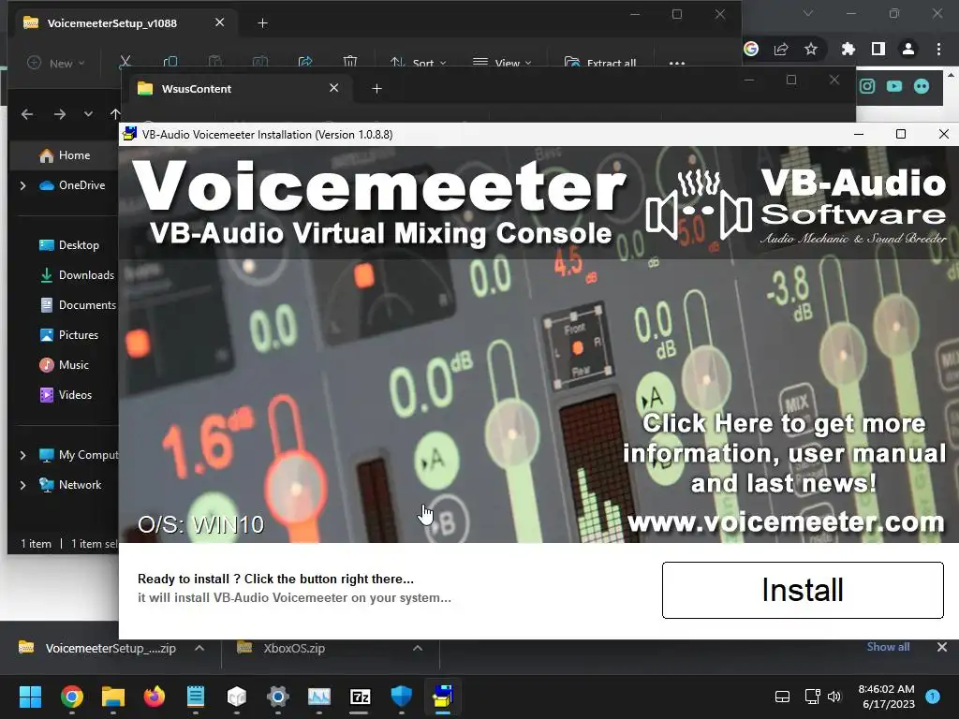
Task: Go back in Explorer navigation
Action: (27, 113)
